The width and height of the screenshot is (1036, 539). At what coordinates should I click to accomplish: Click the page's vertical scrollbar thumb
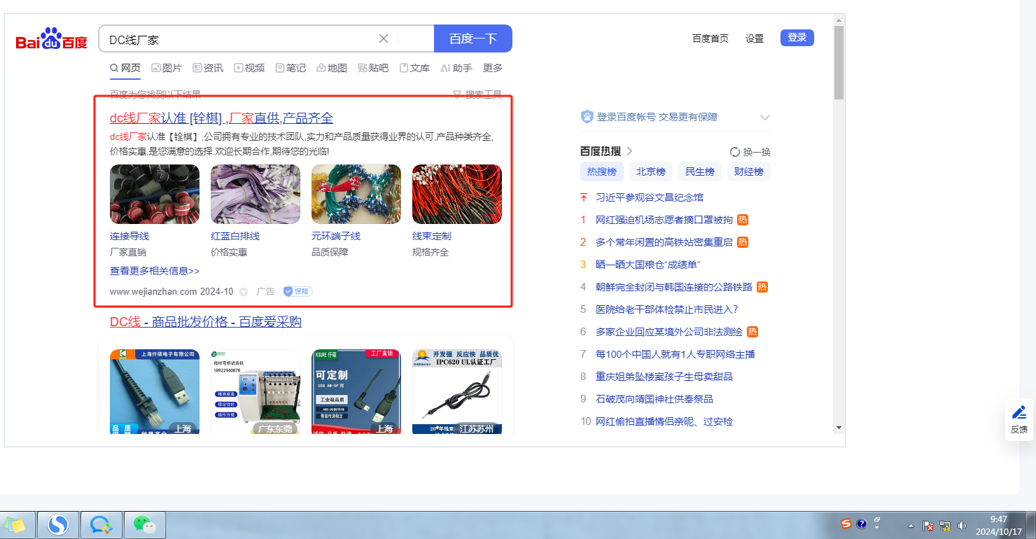(839, 63)
